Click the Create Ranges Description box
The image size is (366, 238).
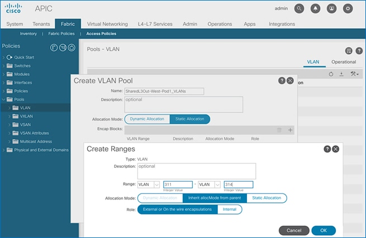coord(197,171)
